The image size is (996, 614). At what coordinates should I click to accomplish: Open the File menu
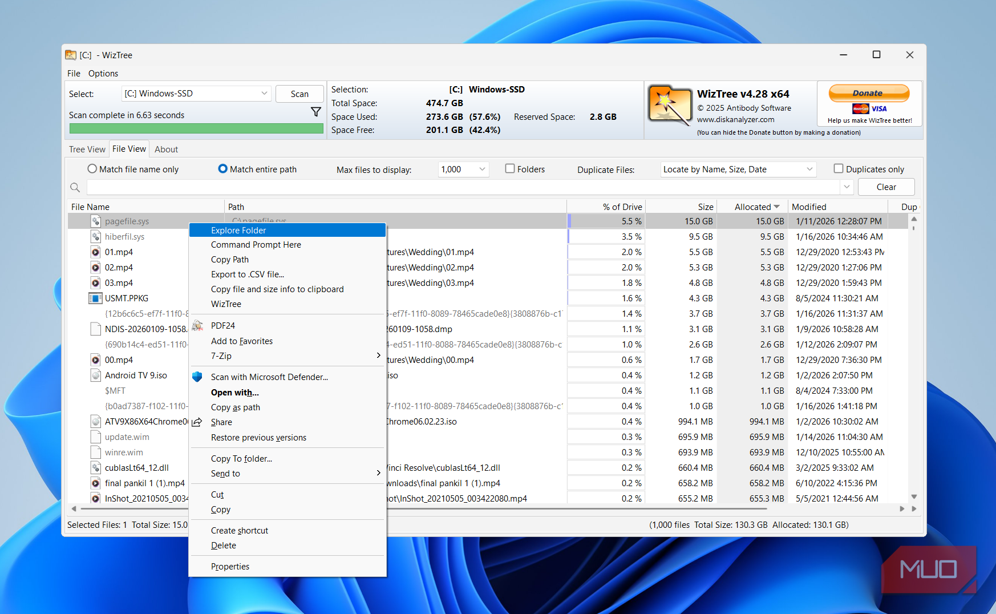tap(74, 73)
